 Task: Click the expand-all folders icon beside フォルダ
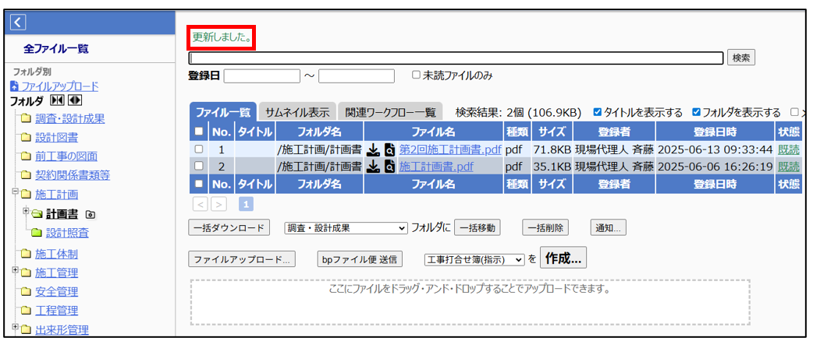point(75,100)
